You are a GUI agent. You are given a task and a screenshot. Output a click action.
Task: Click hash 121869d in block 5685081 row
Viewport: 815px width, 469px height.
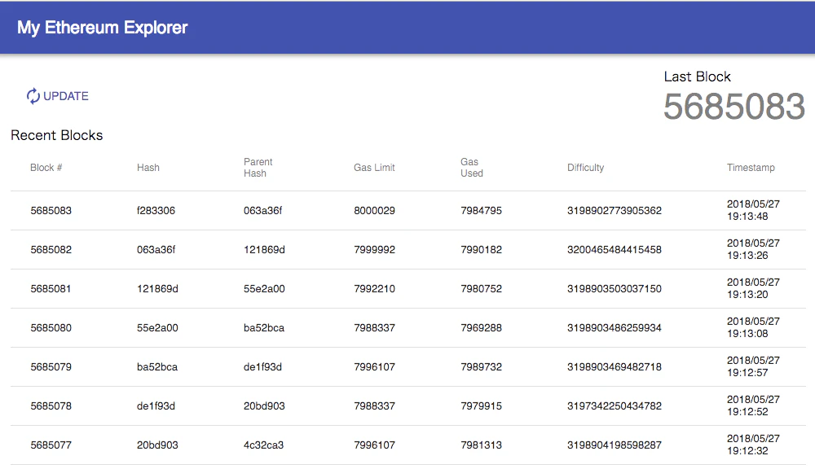tap(157, 288)
